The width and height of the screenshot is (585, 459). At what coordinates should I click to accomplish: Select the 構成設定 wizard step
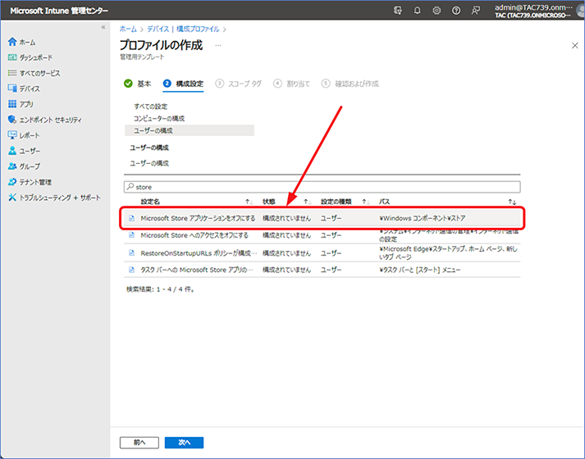[x=183, y=84]
